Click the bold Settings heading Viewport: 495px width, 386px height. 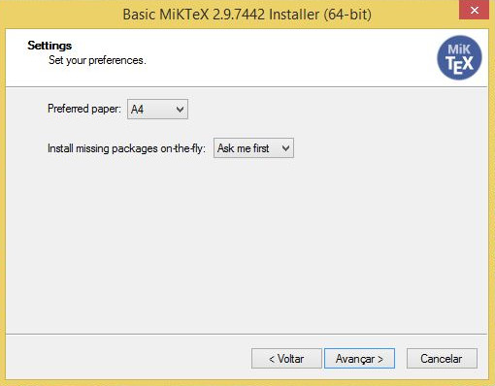point(49,46)
